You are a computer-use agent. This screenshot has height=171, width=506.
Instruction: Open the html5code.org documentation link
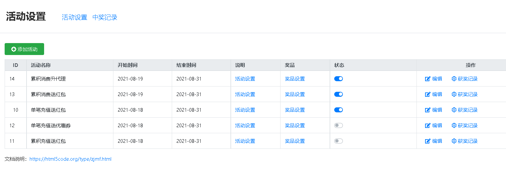coord(70,159)
